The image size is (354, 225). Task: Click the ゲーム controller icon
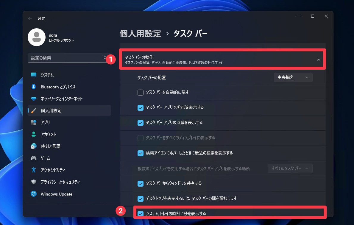[x=34, y=158]
